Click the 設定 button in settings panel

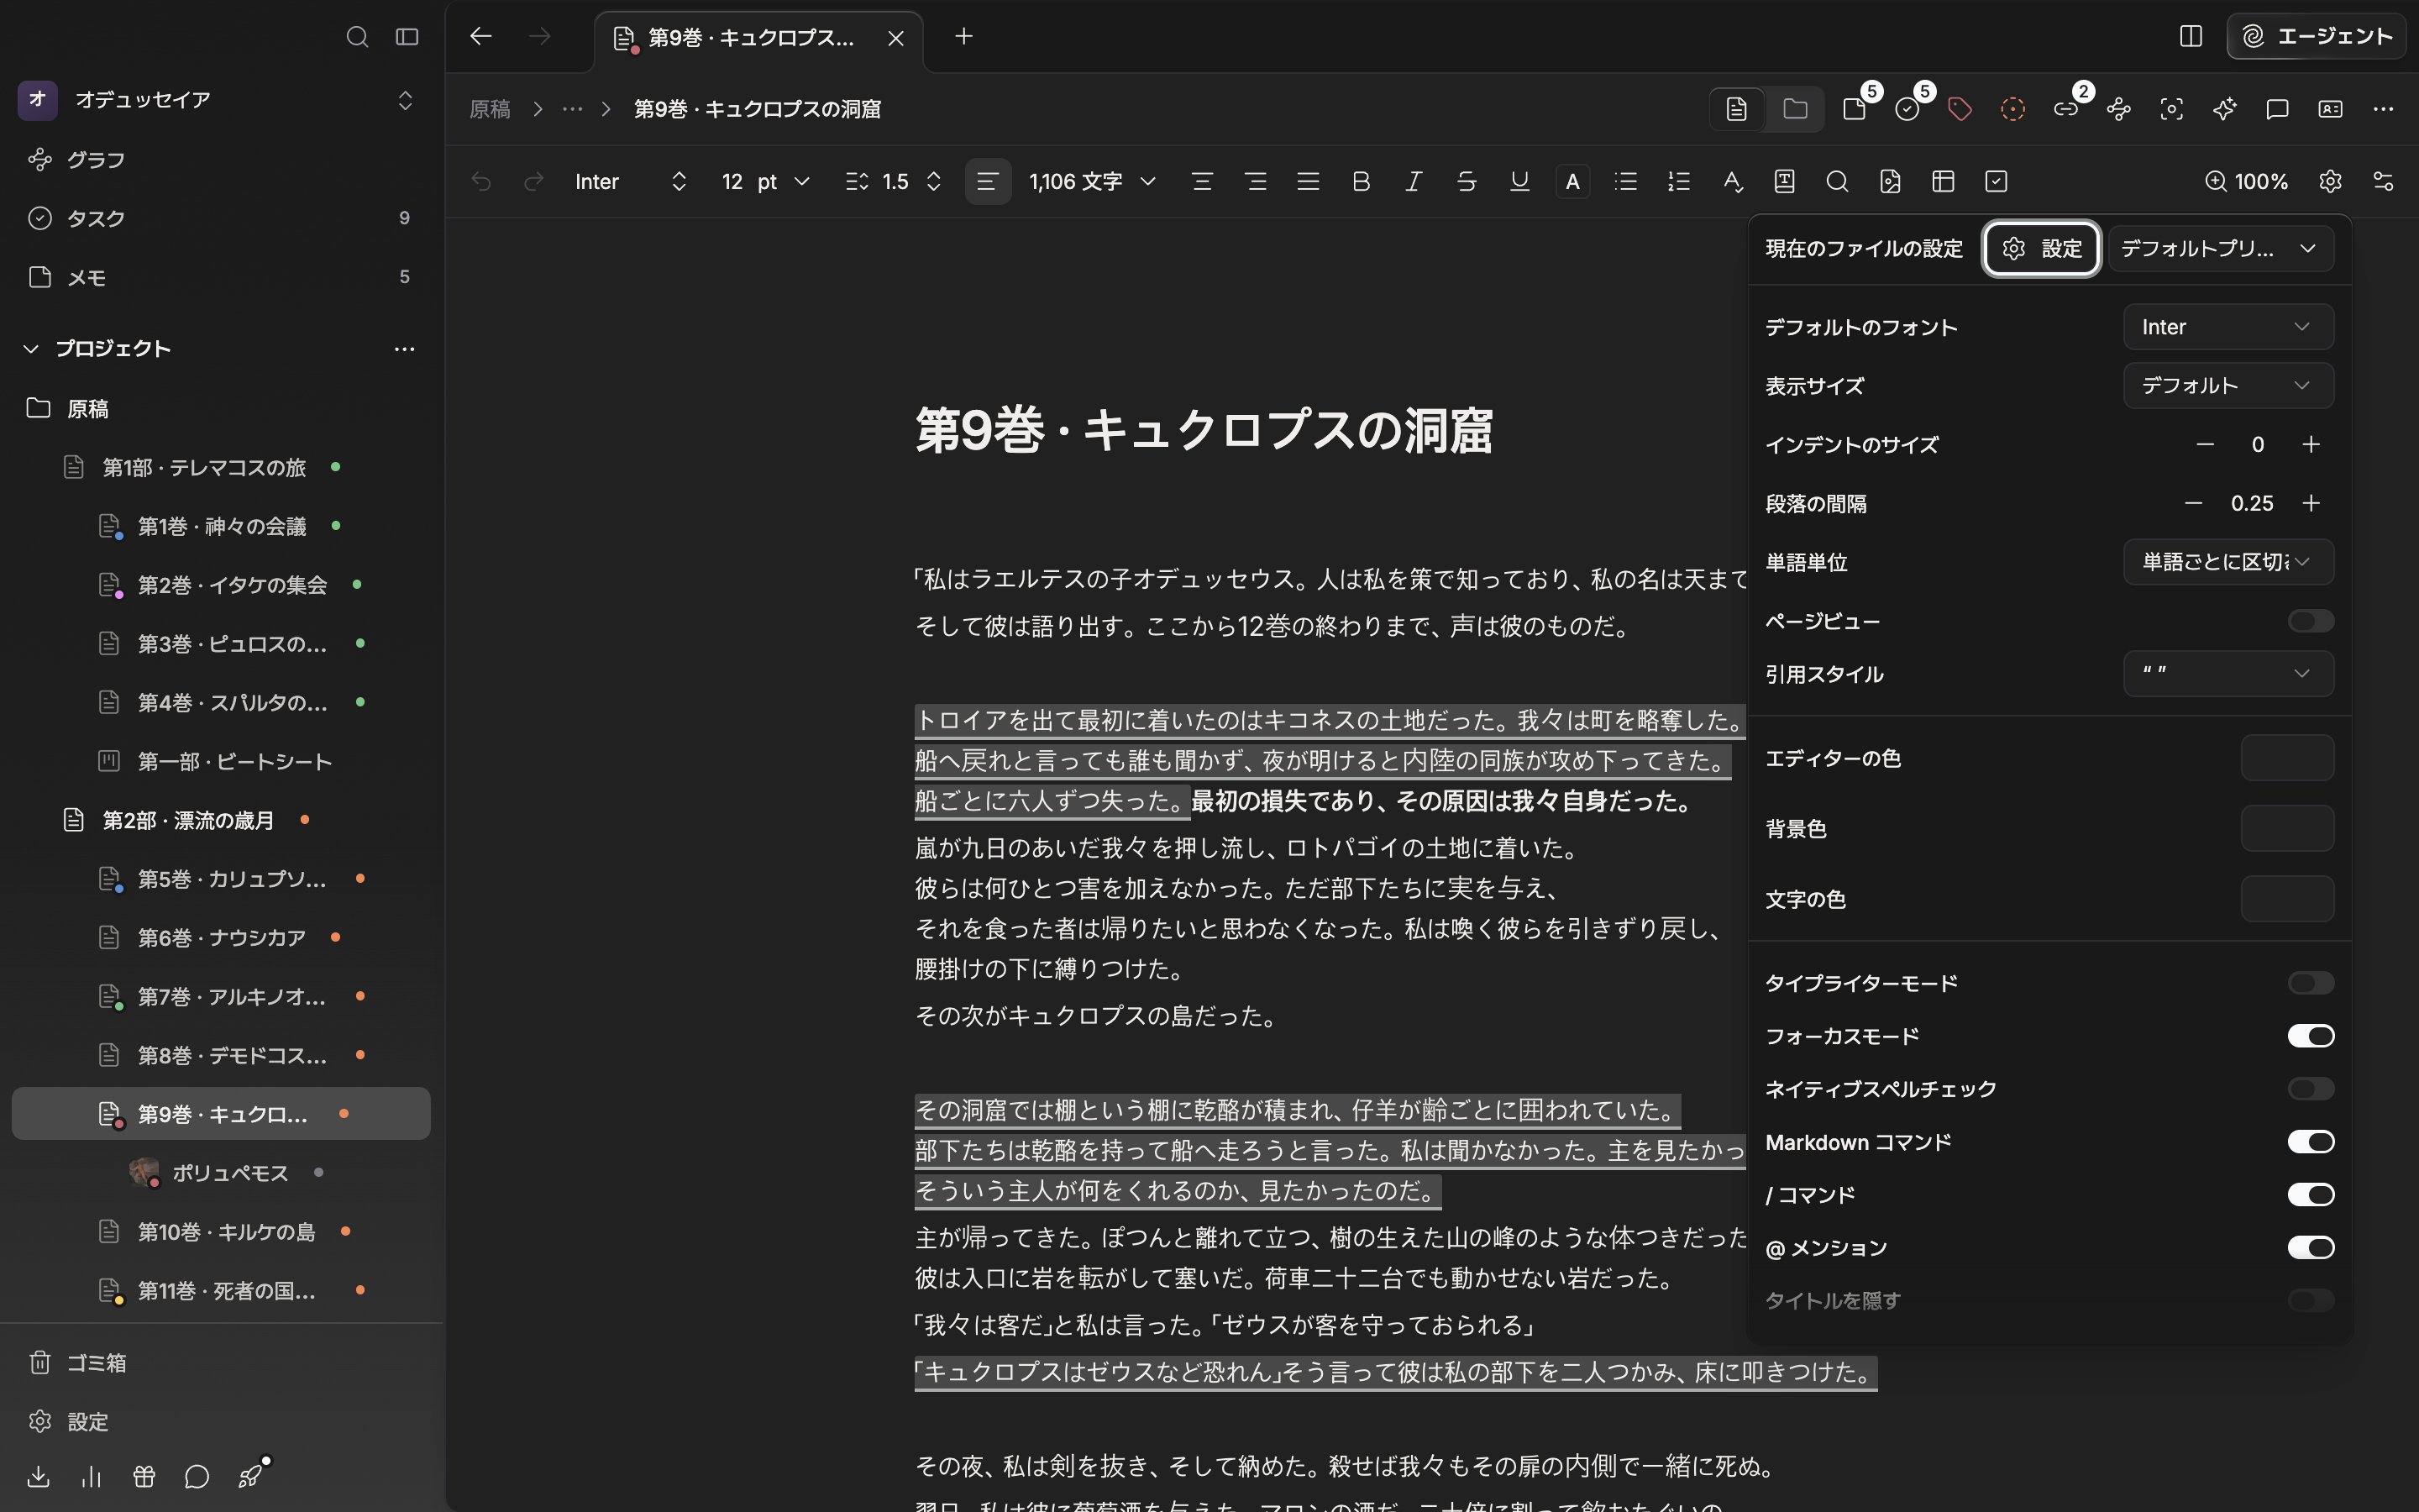tap(2041, 248)
